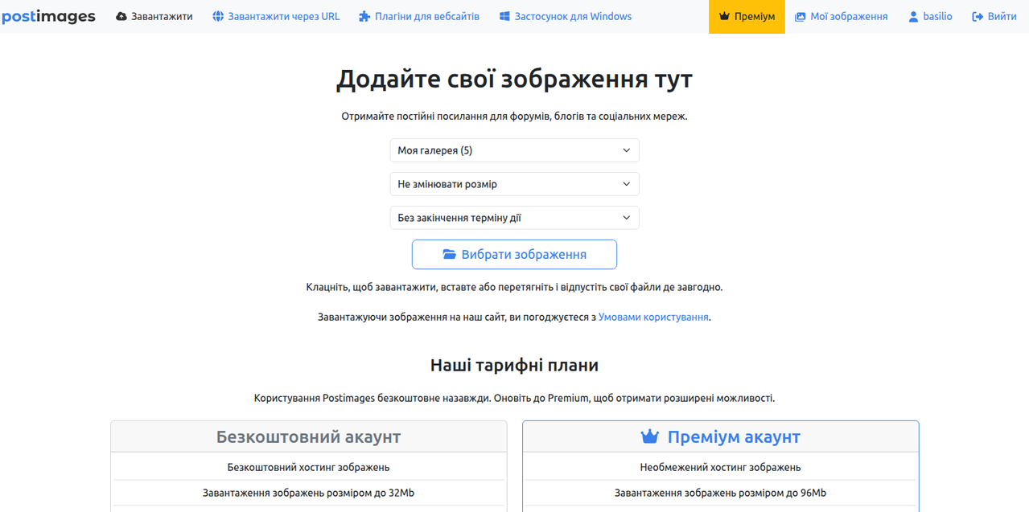Screen dimensions: 1029x512
Task: Open the basilio profile link
Action: (x=930, y=16)
